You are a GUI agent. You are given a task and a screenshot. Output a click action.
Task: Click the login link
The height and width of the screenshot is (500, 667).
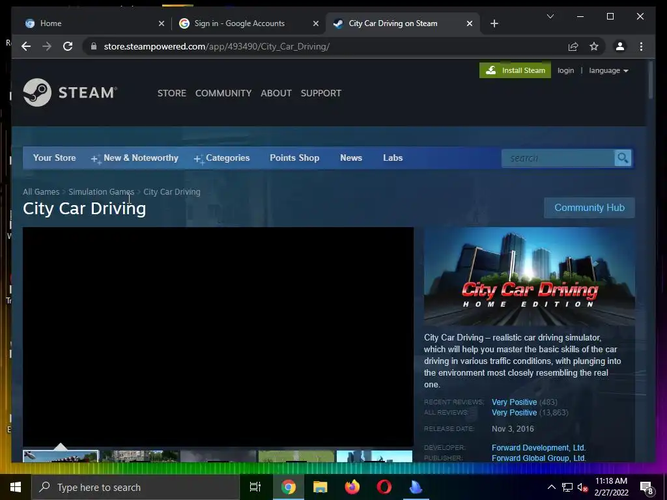566,70
